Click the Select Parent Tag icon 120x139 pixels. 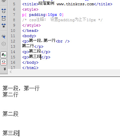[x=4, y=36]
